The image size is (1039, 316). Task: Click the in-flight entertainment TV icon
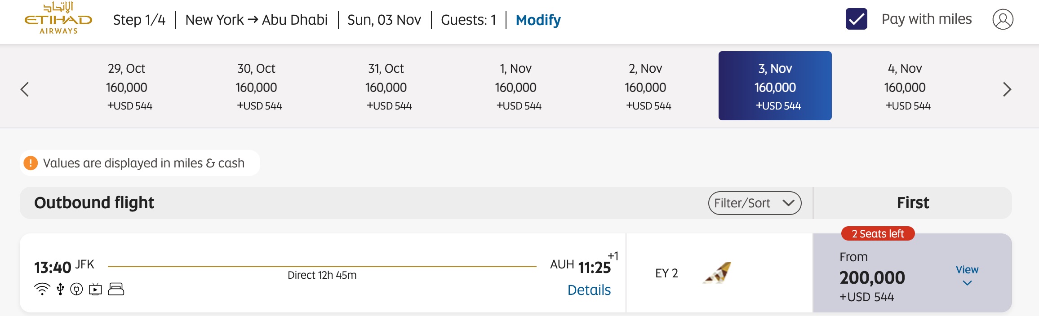pyautogui.click(x=95, y=290)
